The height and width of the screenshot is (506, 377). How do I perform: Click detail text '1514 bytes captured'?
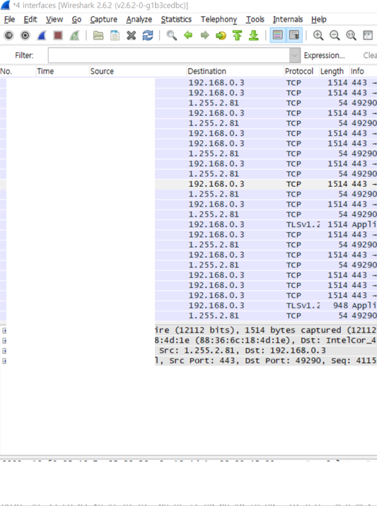[293, 330]
